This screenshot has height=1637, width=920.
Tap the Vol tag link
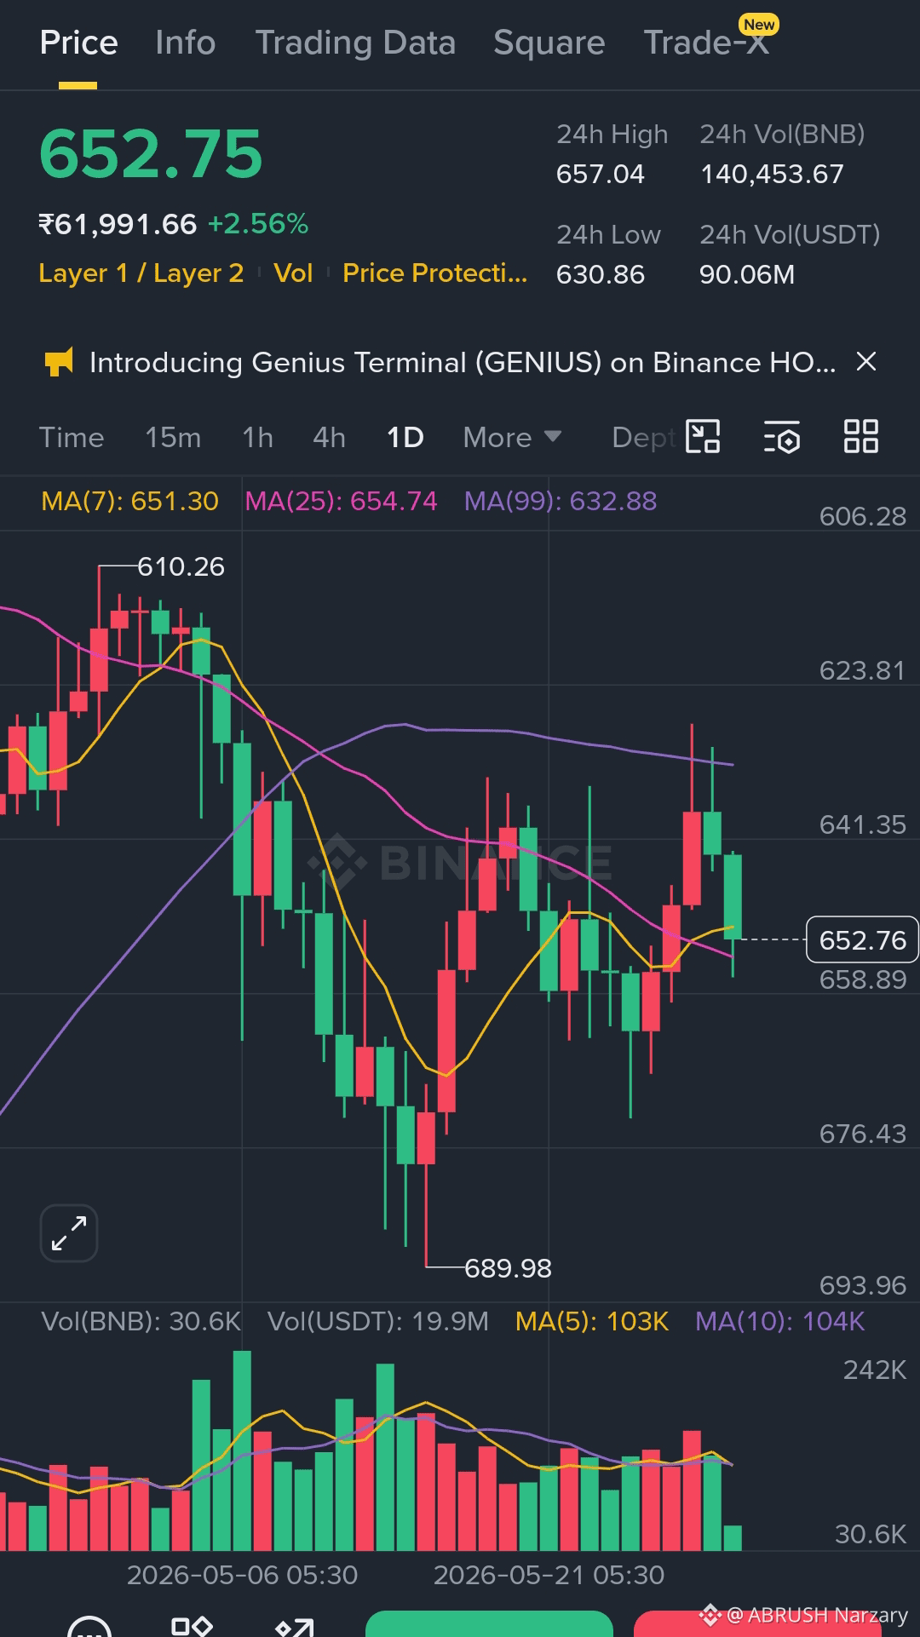293,273
